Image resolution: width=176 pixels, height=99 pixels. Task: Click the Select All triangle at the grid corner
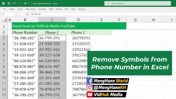click(5, 20)
